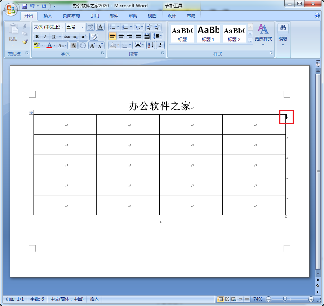
Task: Switch to the 引用 tab
Action: (x=95, y=16)
